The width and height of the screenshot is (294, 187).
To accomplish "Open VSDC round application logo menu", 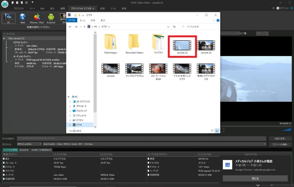I will coord(5,4).
